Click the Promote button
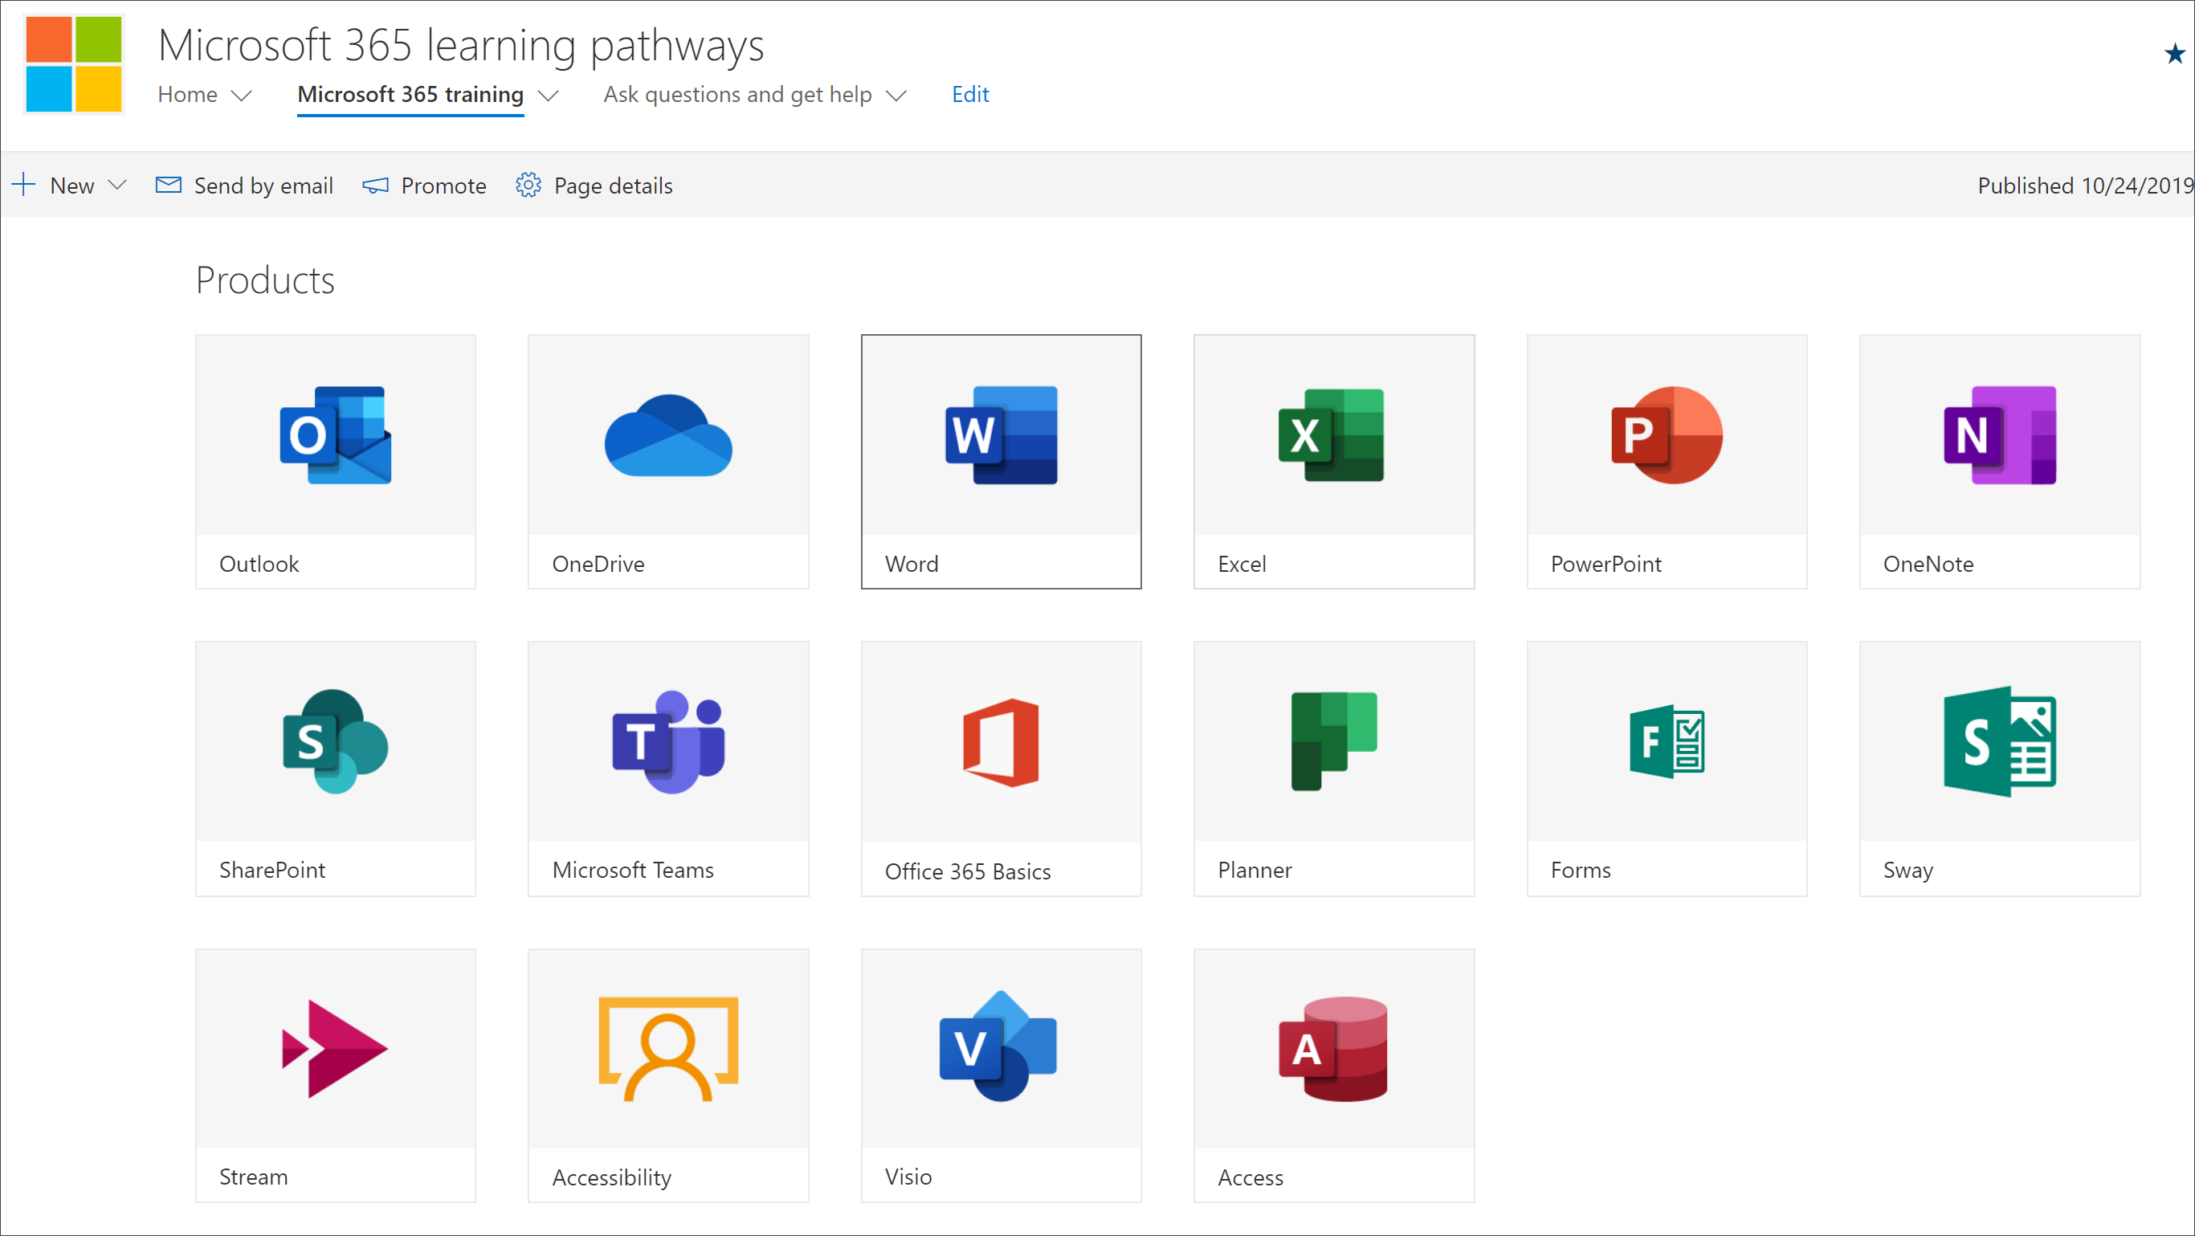2195x1236 pixels. click(425, 184)
